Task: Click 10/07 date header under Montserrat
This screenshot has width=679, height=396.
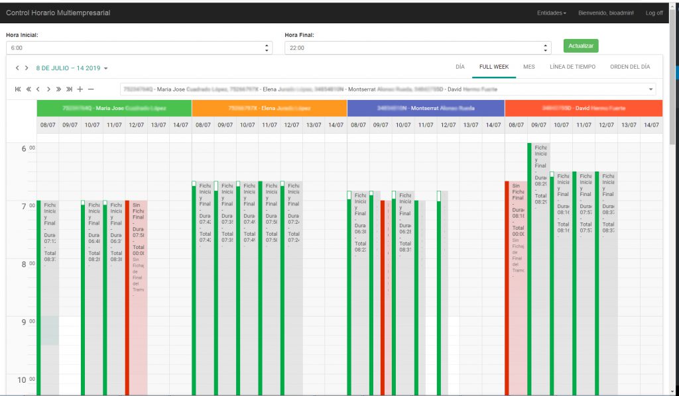Action: click(x=403, y=125)
